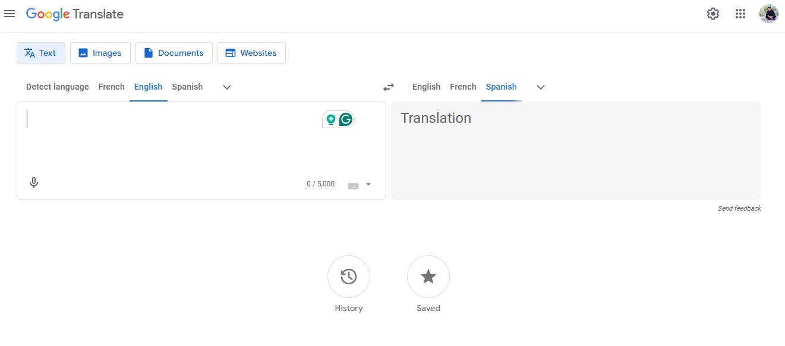The width and height of the screenshot is (785, 346).
Task: Open the Websites translation mode
Action: (251, 53)
